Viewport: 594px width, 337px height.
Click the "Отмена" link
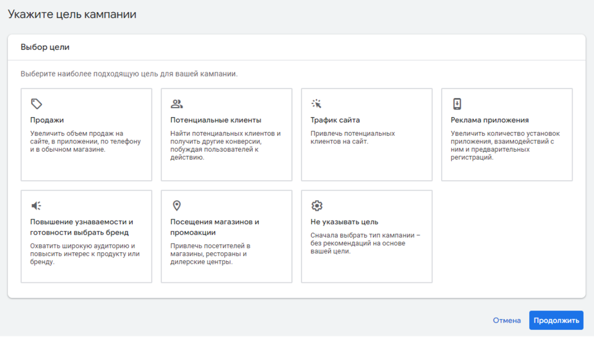506,320
